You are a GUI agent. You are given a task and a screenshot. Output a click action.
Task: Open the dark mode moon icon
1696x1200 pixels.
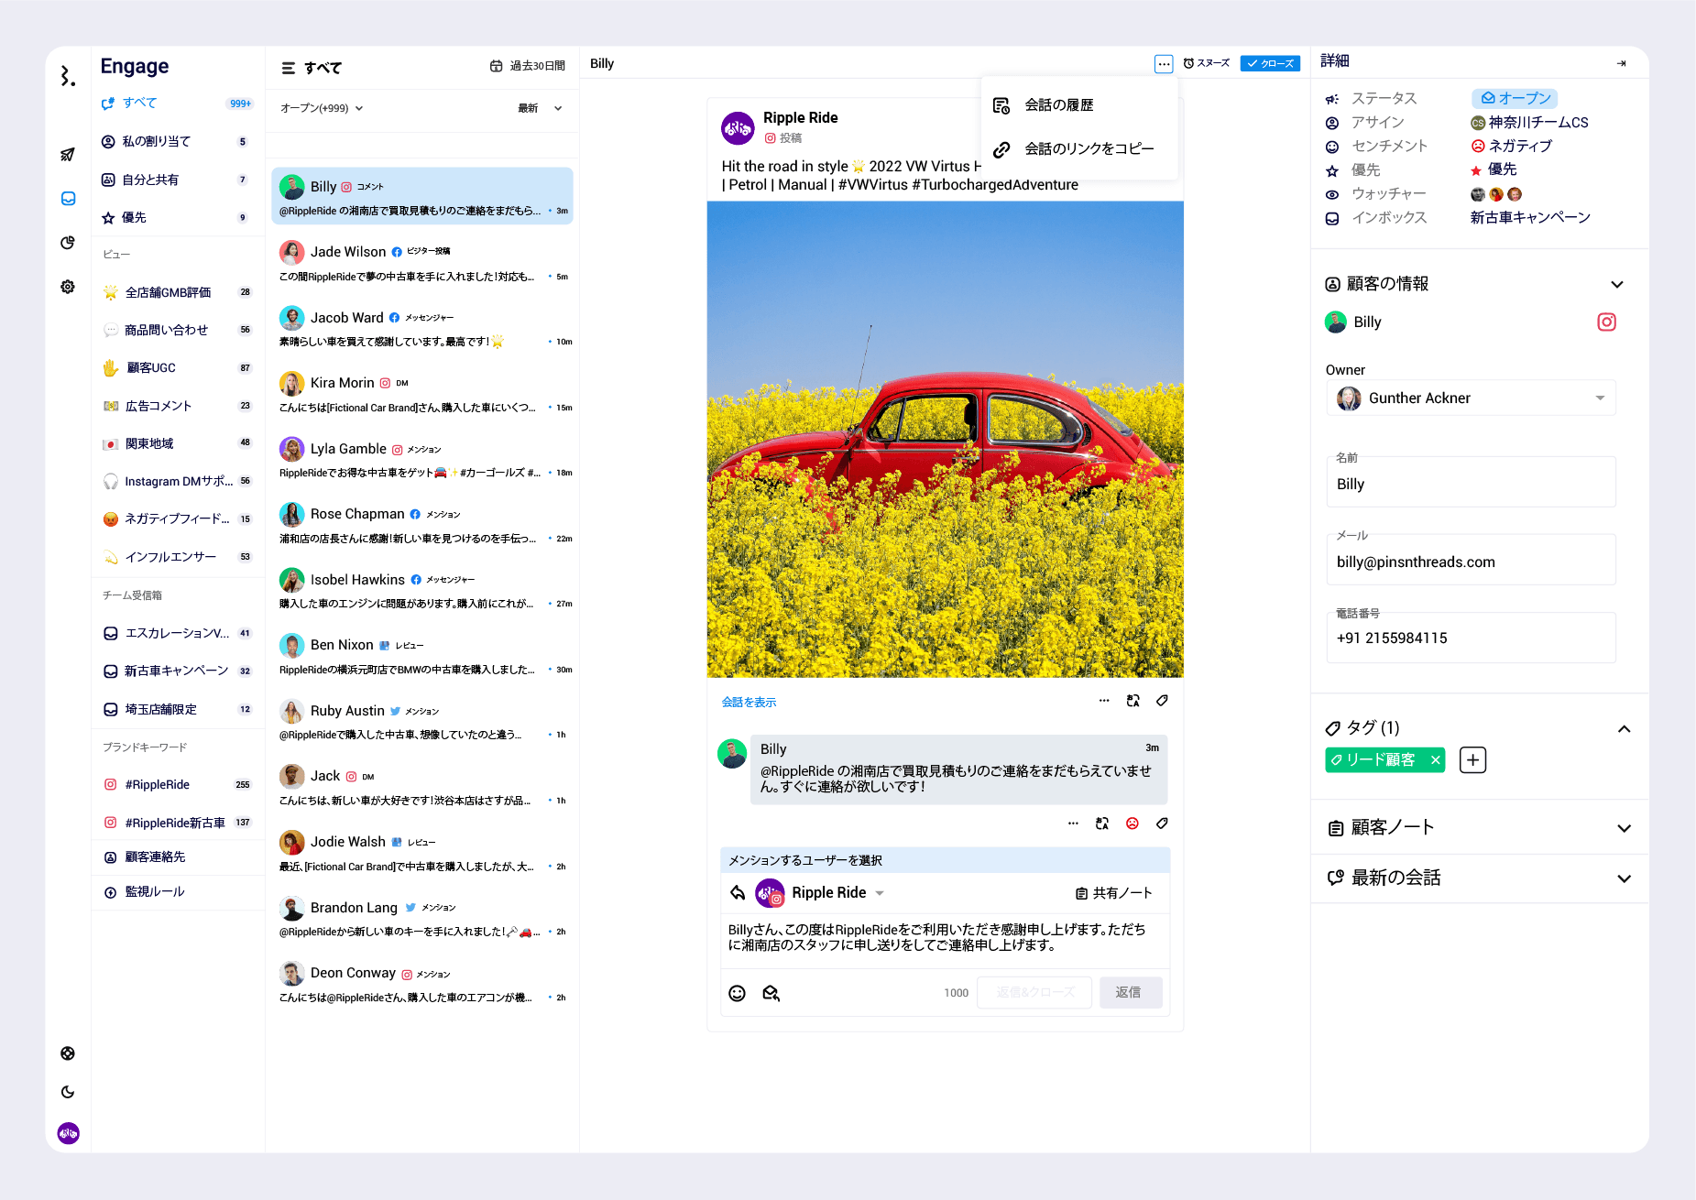pyautogui.click(x=68, y=1092)
